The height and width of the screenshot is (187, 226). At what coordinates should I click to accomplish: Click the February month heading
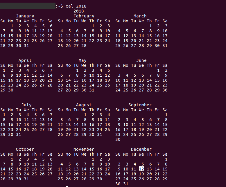[84, 16]
